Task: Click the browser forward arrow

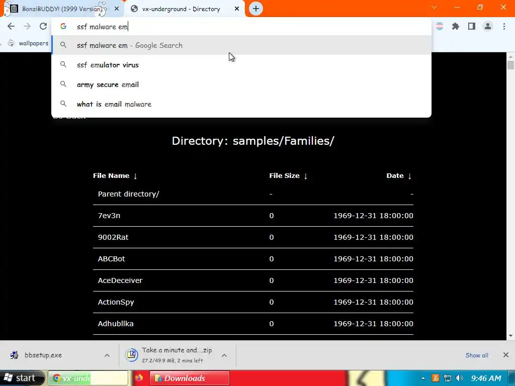Action: [27, 26]
